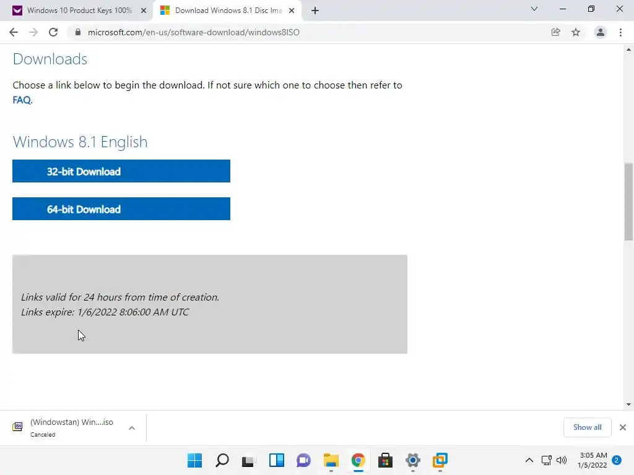The width and height of the screenshot is (634, 475).
Task: Go back to the previous page
Action: click(x=14, y=32)
